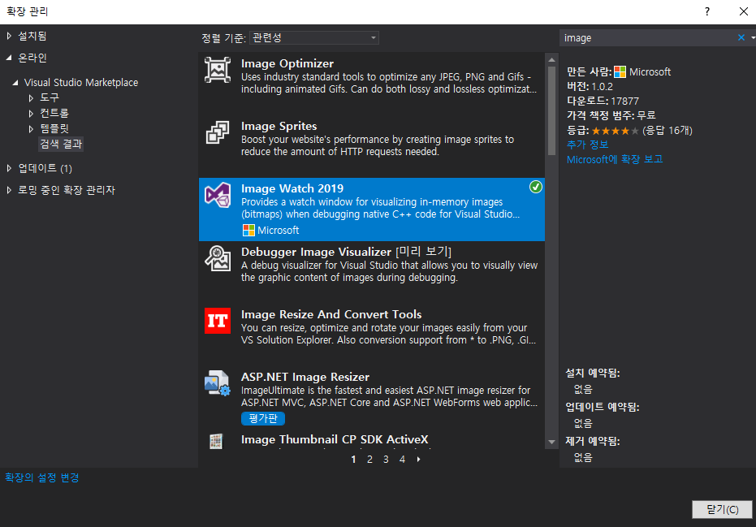Click the Microsoft logo beside 만든 사람
The height and width of the screenshot is (527, 756).
tap(620, 71)
